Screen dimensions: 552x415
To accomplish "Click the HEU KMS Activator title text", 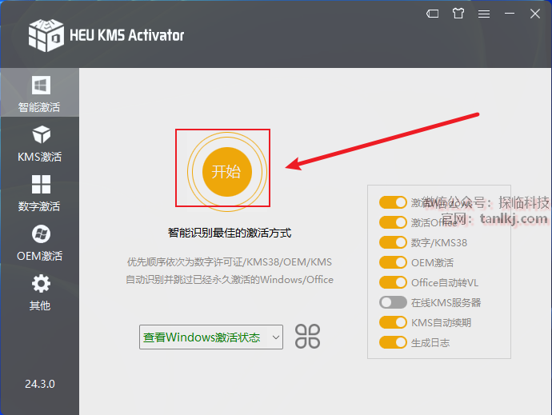I will coord(126,35).
